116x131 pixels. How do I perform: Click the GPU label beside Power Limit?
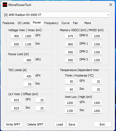pos(38,59)
